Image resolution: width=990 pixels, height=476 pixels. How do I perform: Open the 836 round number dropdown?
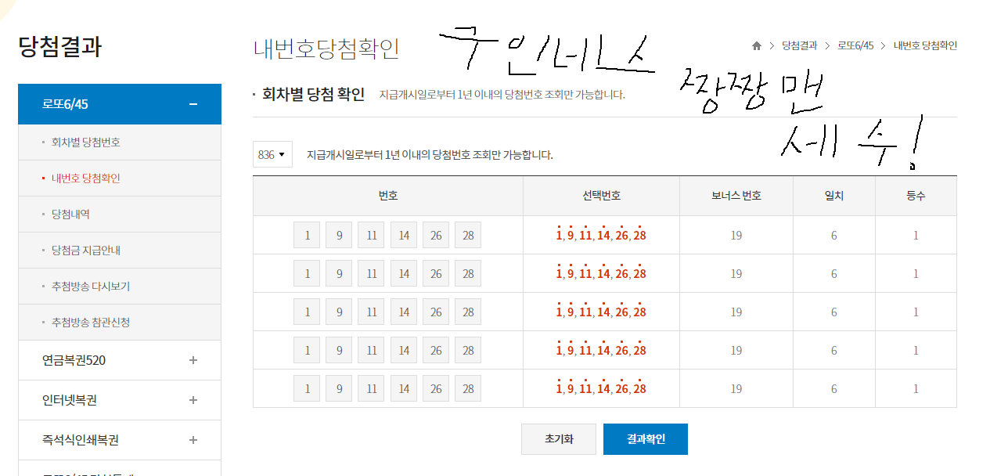[272, 155]
